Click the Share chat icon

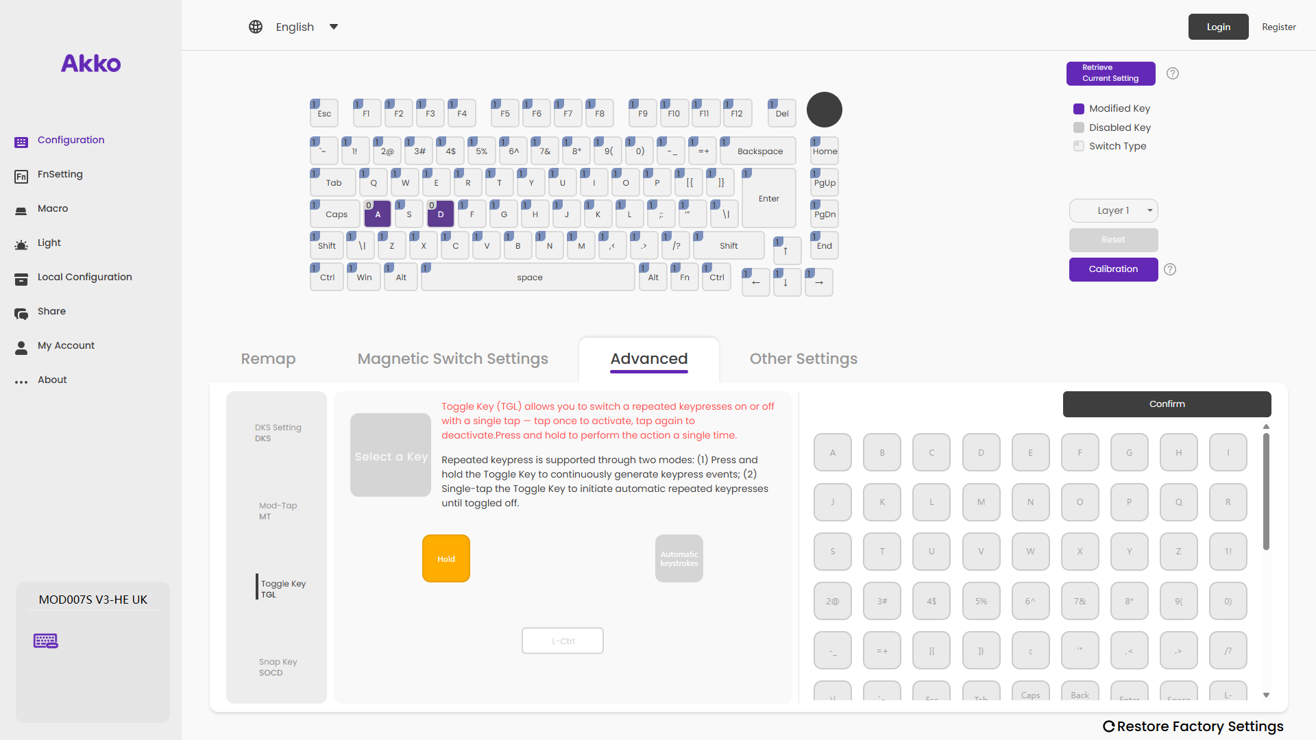(21, 313)
